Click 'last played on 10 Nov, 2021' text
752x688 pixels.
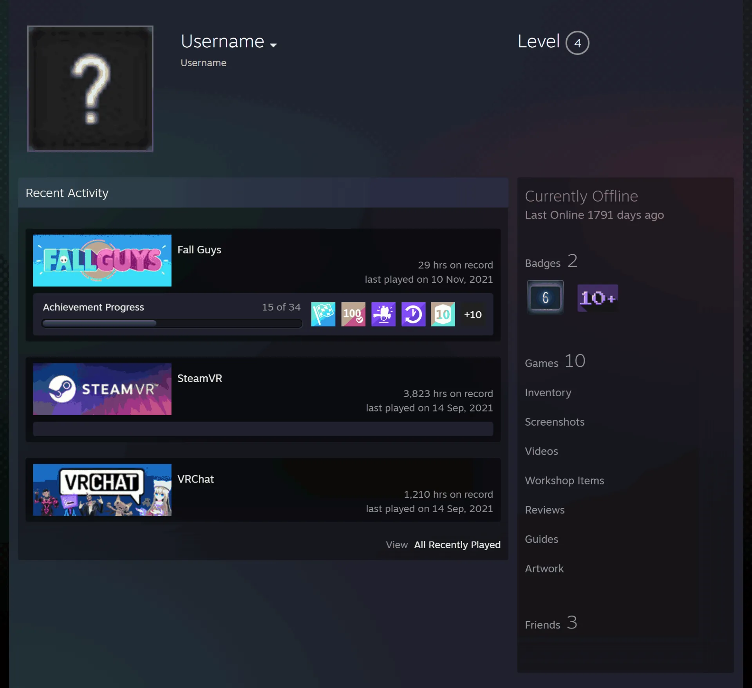pyautogui.click(x=429, y=279)
